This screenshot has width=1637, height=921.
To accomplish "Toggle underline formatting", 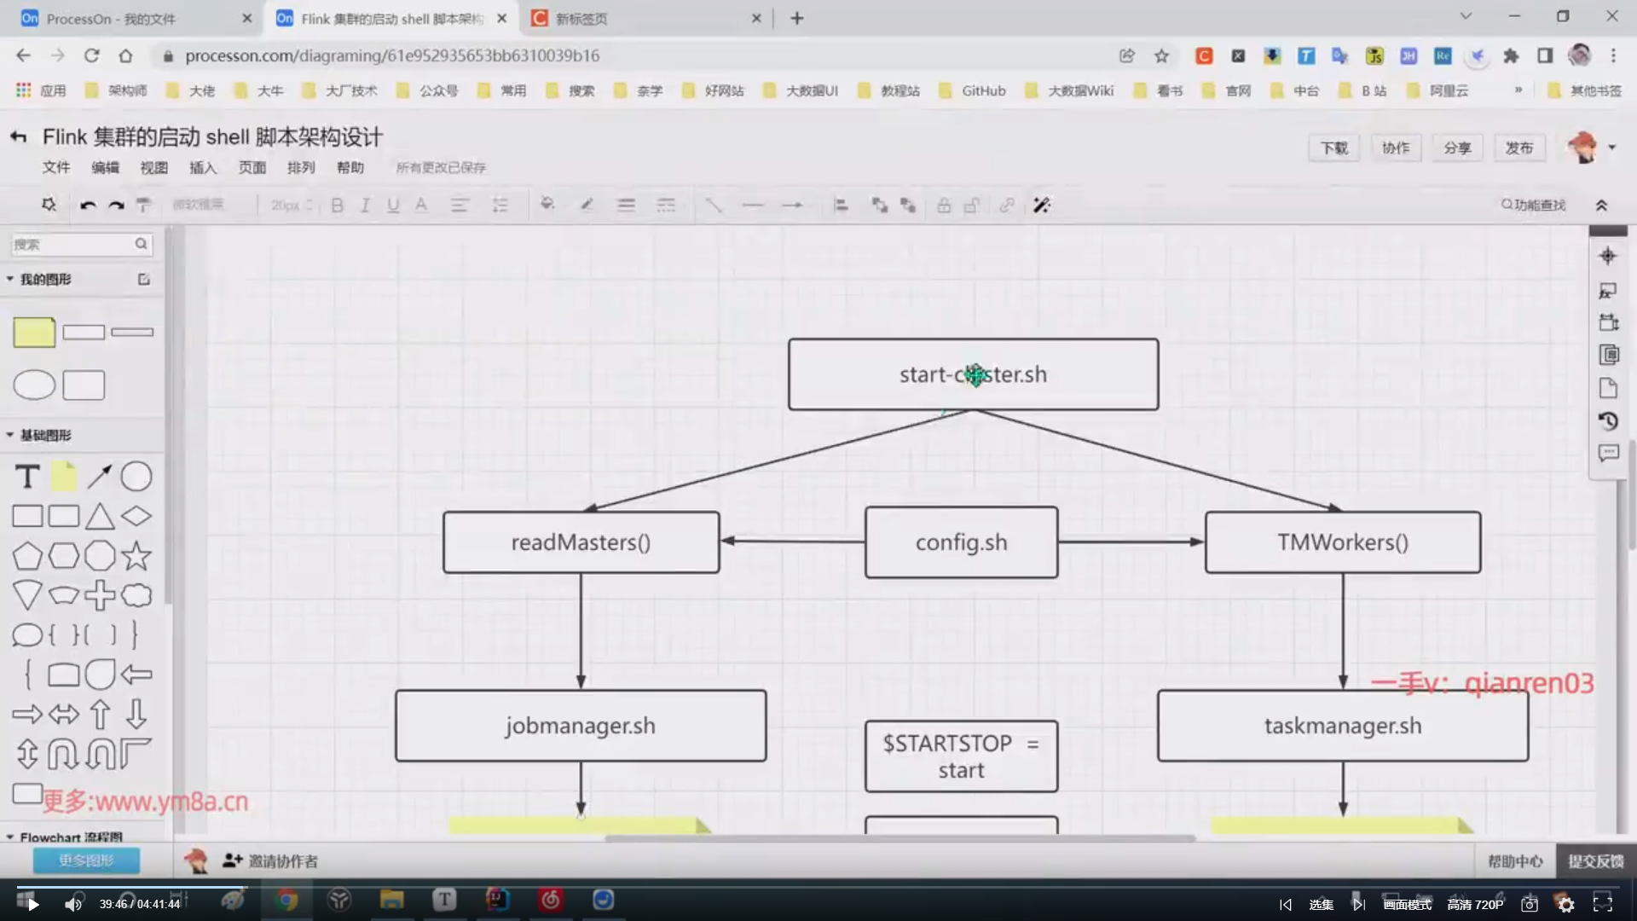I will (393, 205).
